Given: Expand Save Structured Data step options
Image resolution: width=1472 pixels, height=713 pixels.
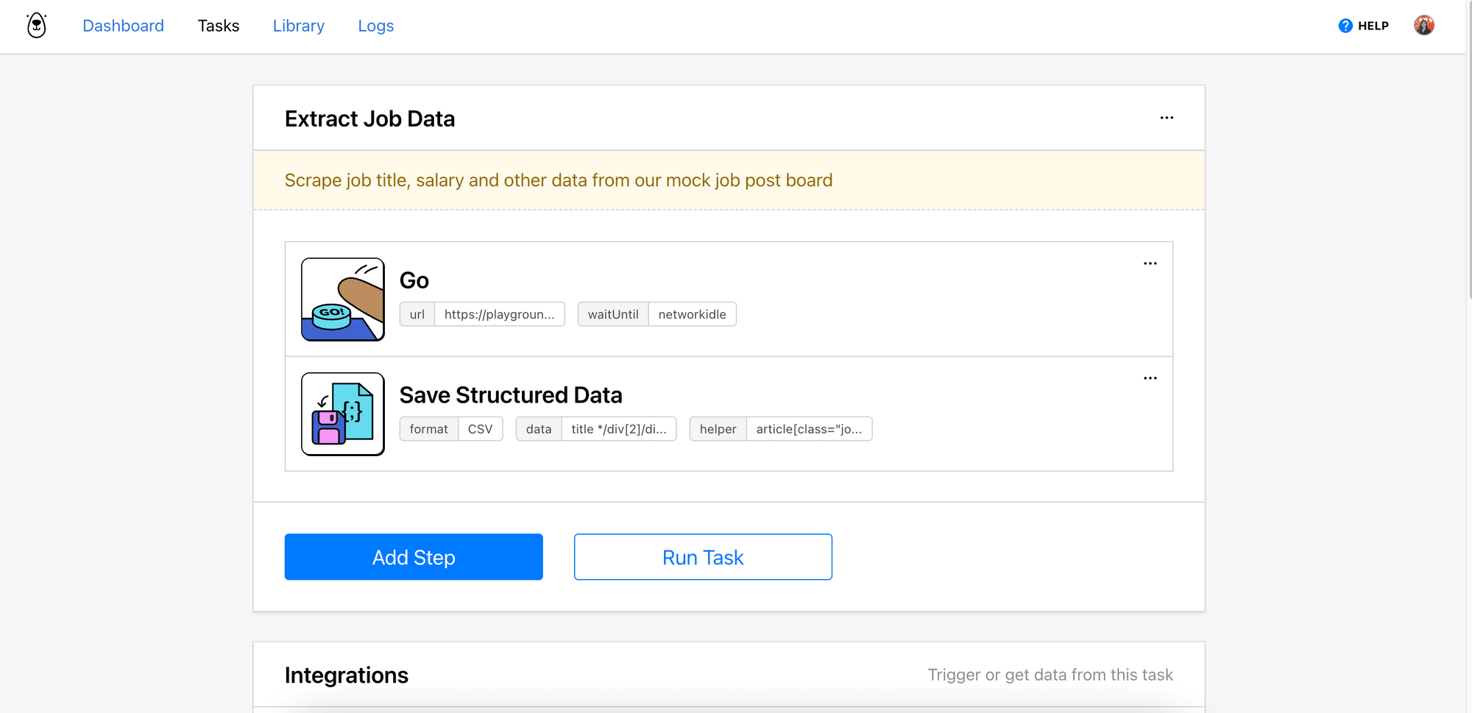Looking at the screenshot, I should [1150, 378].
